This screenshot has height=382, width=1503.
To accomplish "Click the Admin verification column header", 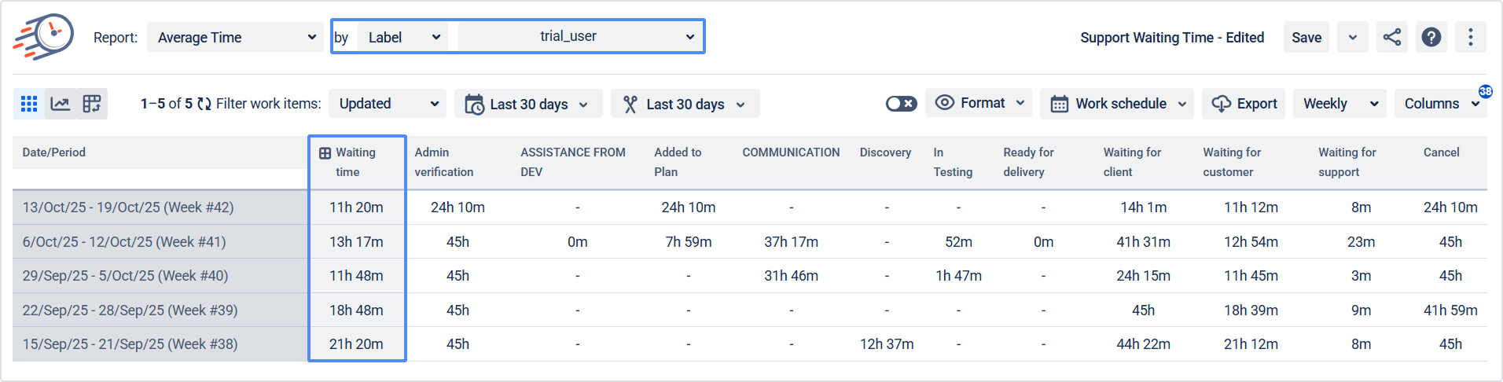I will (444, 162).
